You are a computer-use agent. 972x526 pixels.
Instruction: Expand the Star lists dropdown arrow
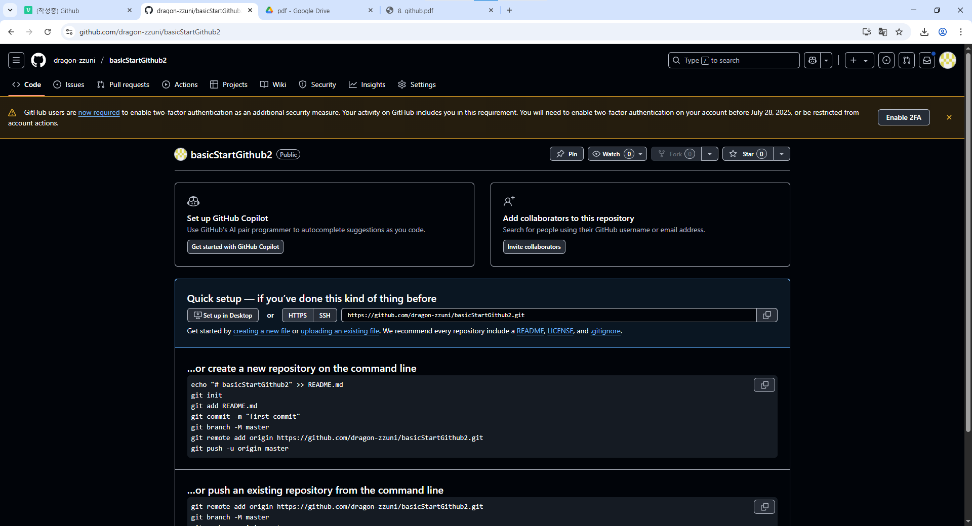point(782,154)
